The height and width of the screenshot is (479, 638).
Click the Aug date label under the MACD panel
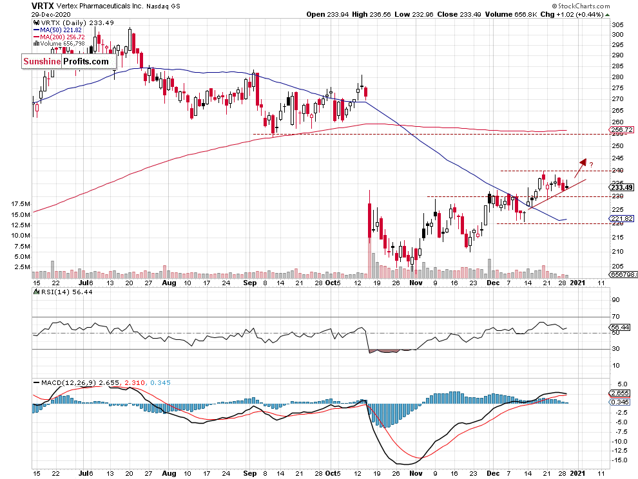(x=169, y=473)
